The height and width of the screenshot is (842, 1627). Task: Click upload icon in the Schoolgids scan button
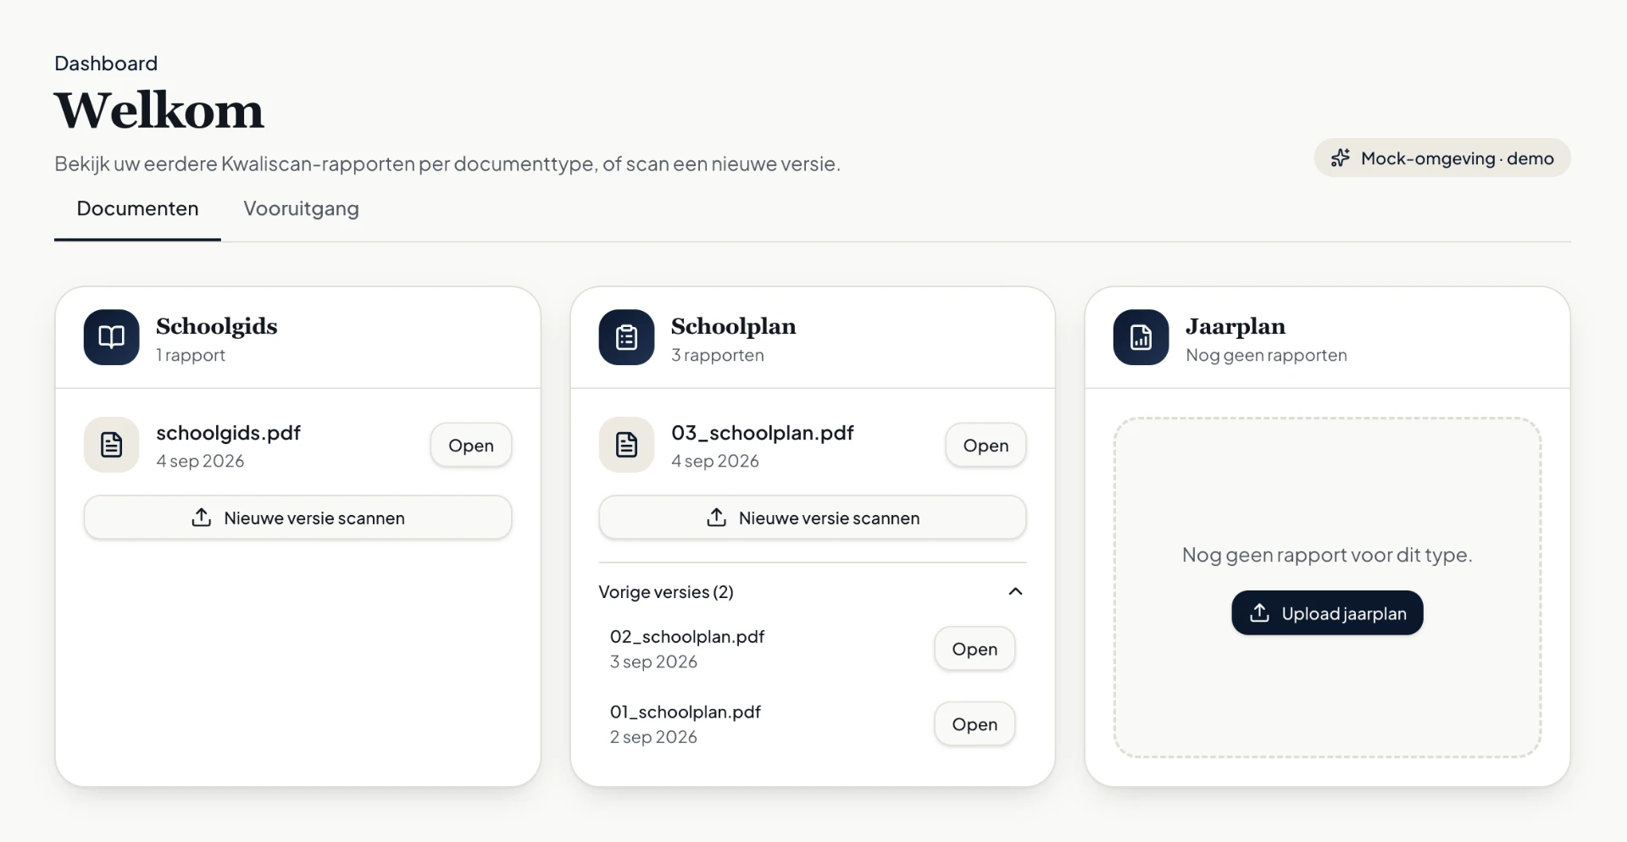tap(201, 518)
